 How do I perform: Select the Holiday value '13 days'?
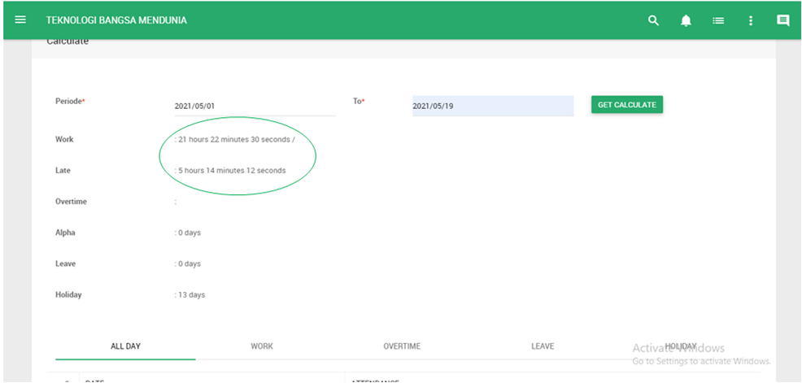[x=191, y=295]
